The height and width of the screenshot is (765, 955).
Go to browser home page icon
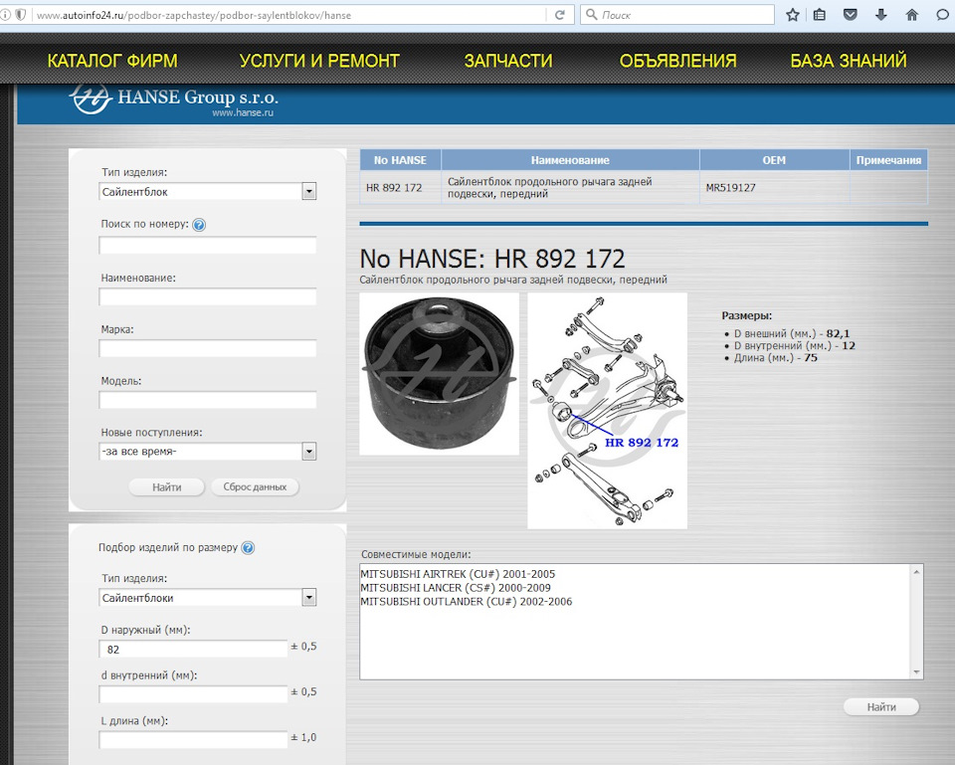click(x=911, y=15)
